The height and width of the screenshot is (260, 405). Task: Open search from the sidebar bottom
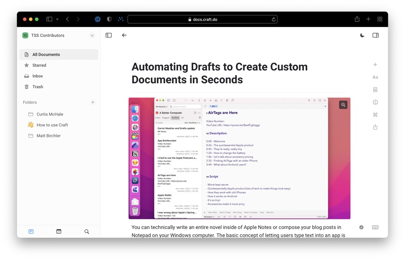87,231
